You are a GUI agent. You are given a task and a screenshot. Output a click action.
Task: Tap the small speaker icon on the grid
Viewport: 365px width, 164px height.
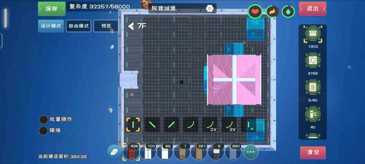(x=132, y=94)
